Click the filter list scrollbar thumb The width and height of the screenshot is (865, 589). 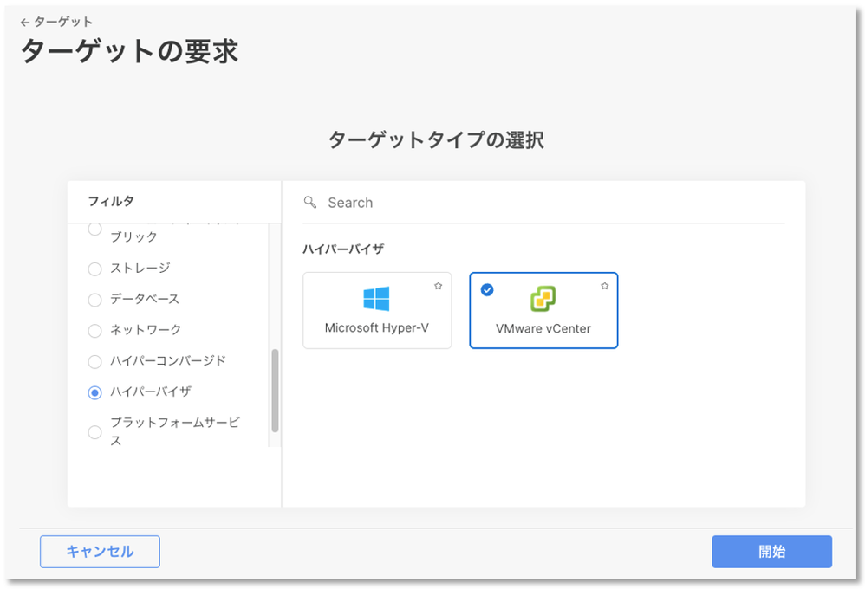pos(275,391)
